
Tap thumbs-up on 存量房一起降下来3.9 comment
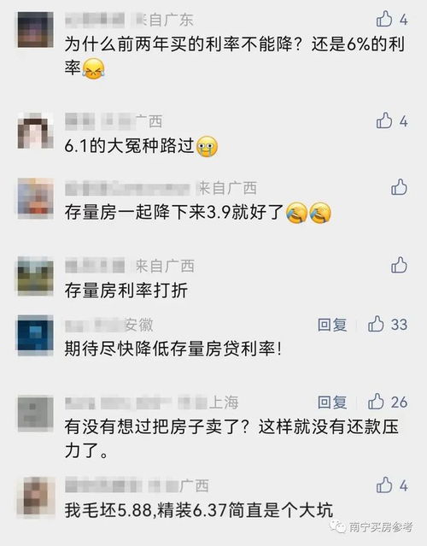click(x=399, y=187)
